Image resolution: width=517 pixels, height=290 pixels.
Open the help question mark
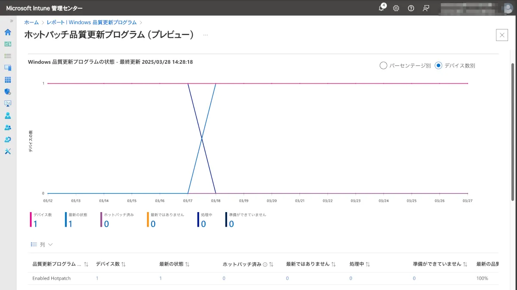coord(411,8)
